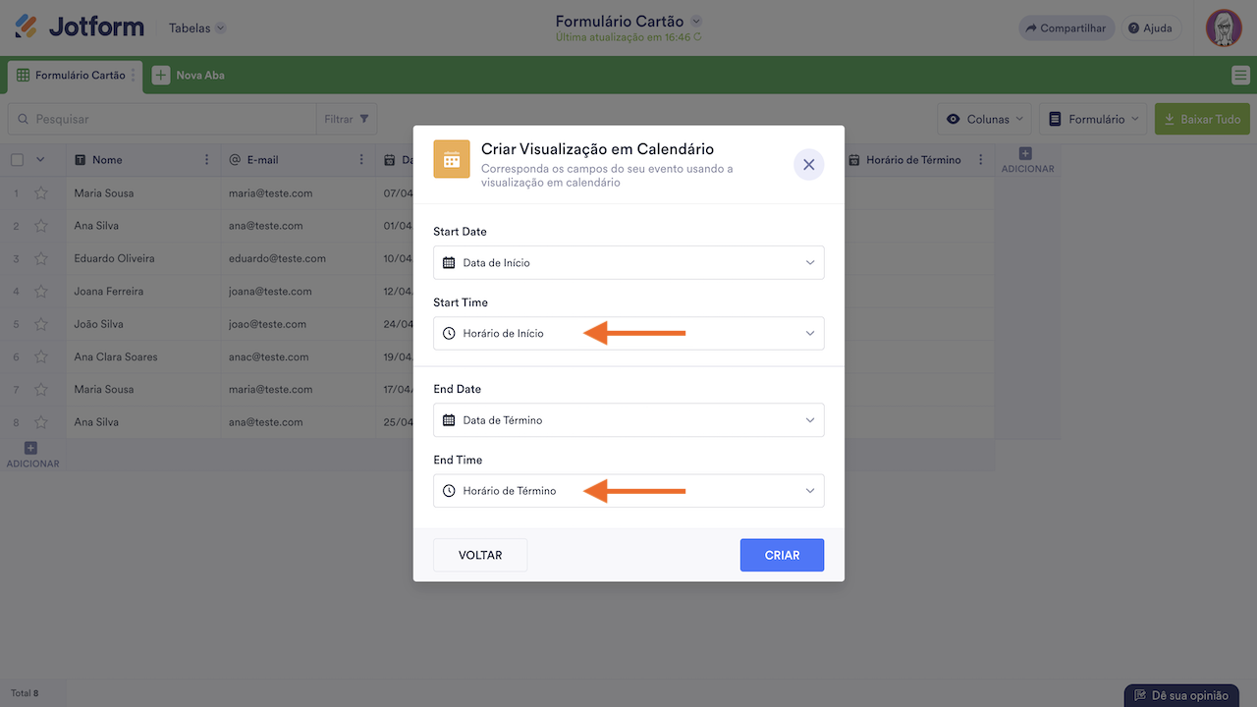
Task: Star the Maria Sousa row one
Action: (x=41, y=193)
